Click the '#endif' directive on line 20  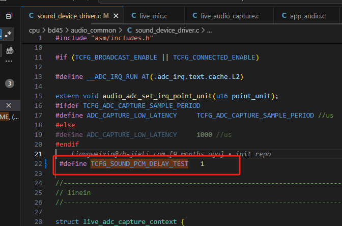[67, 145]
